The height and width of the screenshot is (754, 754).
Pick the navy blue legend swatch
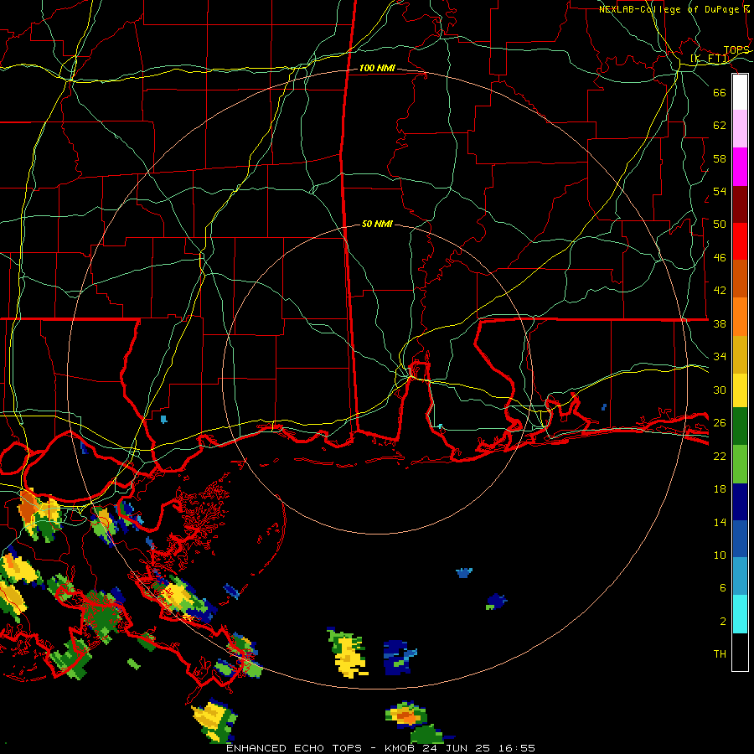pyautogui.click(x=740, y=502)
